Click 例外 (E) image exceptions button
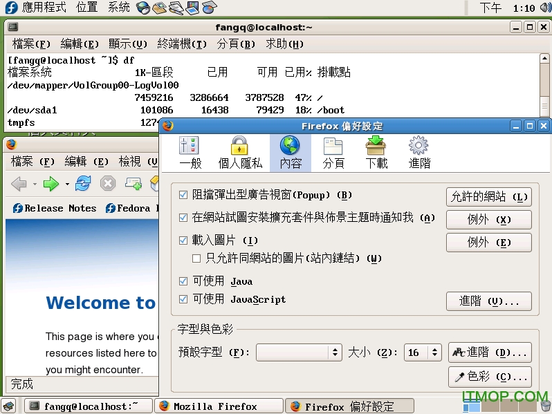The width and height of the screenshot is (552, 414). click(489, 243)
